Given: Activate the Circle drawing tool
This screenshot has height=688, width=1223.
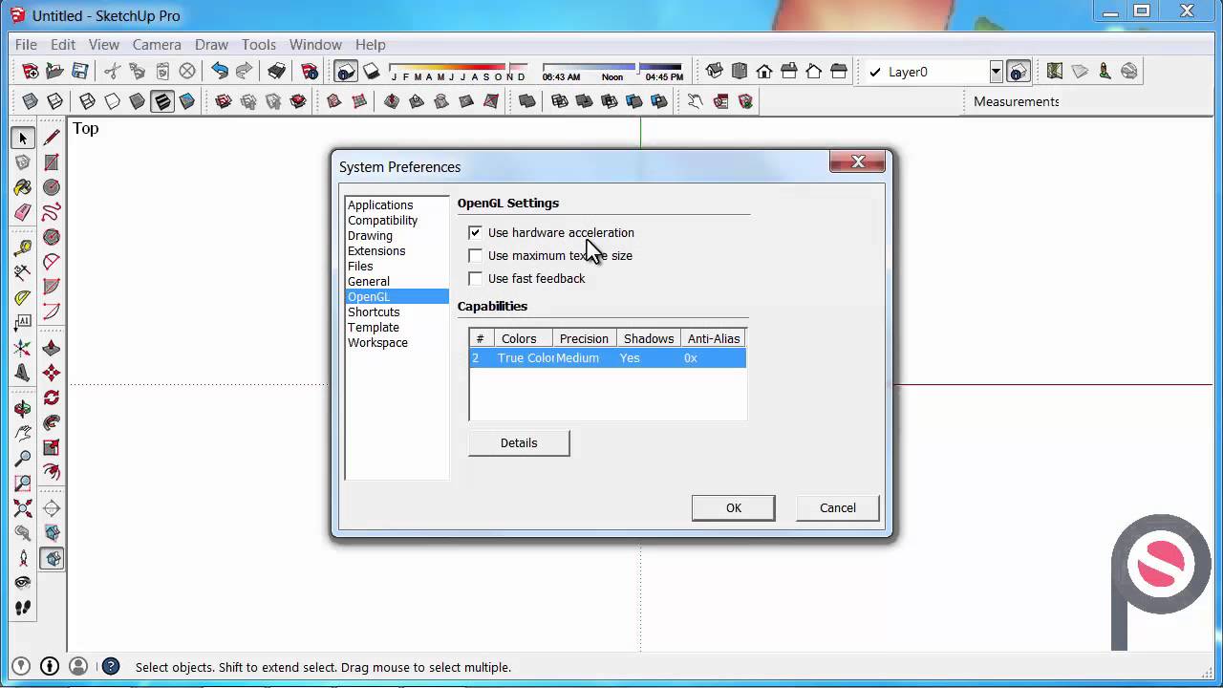Looking at the screenshot, I should coord(52,187).
